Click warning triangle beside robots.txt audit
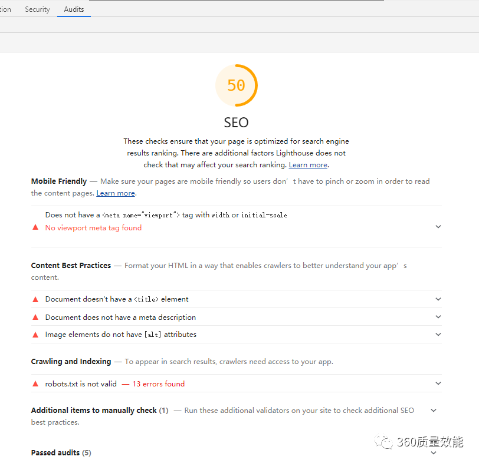The image size is (479, 463). click(x=35, y=383)
